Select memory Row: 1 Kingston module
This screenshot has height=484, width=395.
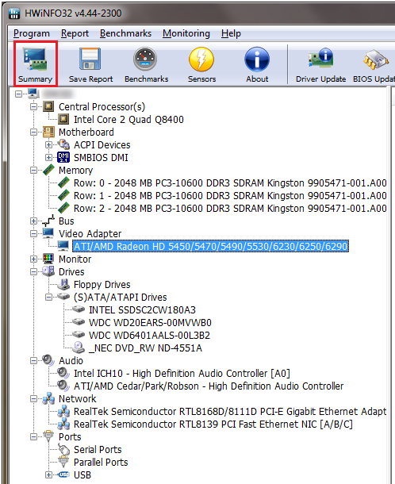(x=230, y=196)
